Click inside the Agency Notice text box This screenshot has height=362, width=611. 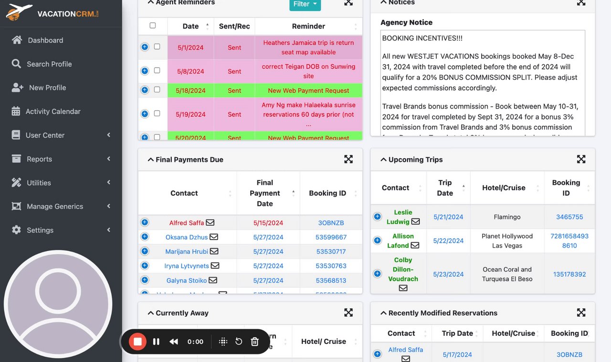pos(483,83)
